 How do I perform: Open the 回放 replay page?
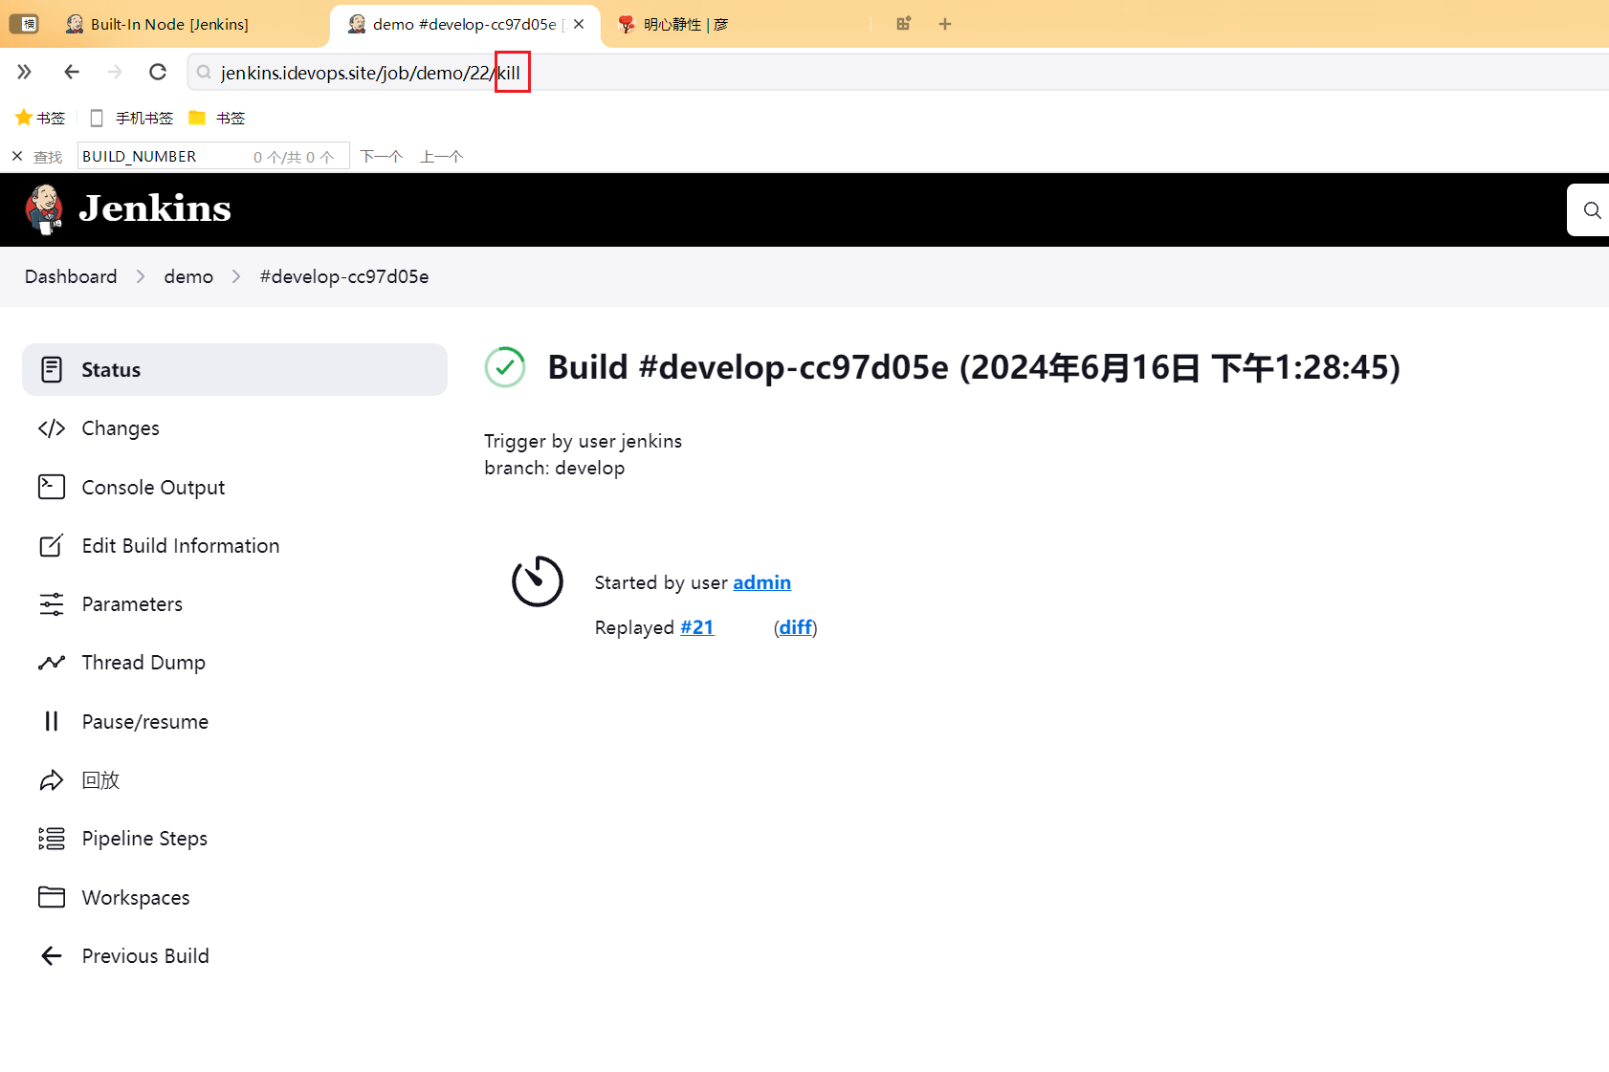[x=234, y=780]
